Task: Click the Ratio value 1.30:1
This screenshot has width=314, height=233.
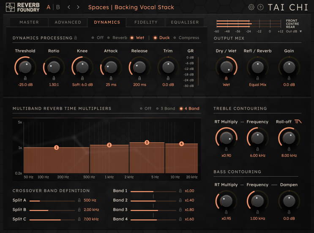Action: tap(54, 84)
